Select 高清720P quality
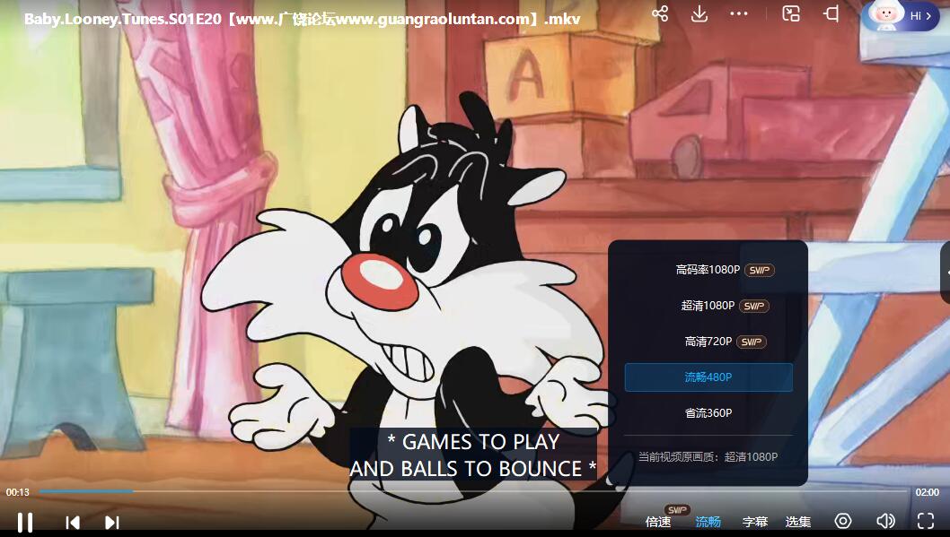This screenshot has width=950, height=537. (x=708, y=342)
